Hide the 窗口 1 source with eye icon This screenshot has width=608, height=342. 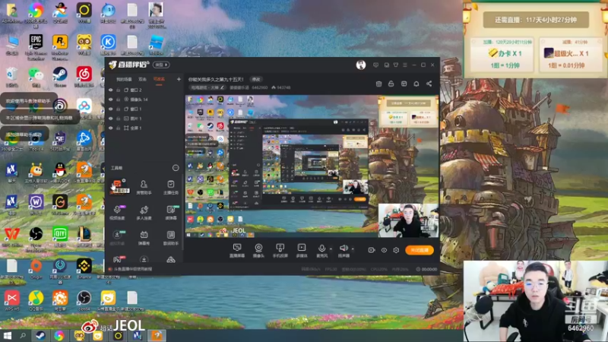(110, 109)
